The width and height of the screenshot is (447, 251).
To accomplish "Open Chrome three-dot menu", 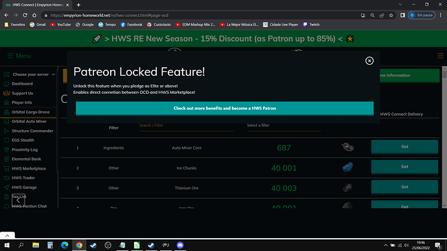I will pyautogui.click(x=441, y=15).
